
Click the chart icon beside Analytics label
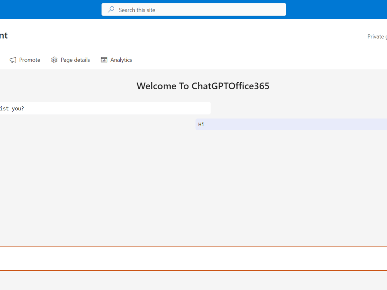pyautogui.click(x=104, y=60)
